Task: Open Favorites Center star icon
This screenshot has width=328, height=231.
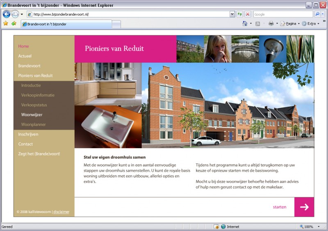Action: click(x=6, y=23)
